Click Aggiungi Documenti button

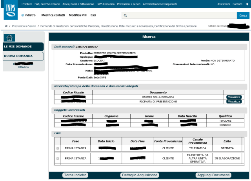(x=214, y=175)
